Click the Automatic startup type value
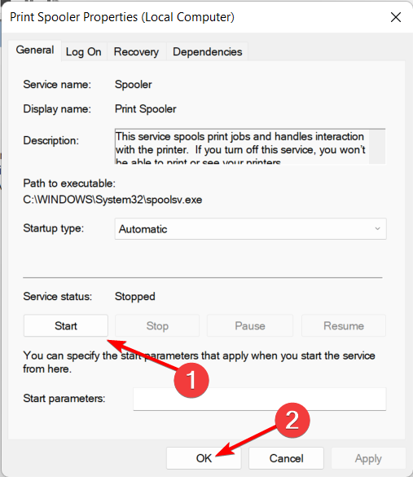 pos(143,229)
